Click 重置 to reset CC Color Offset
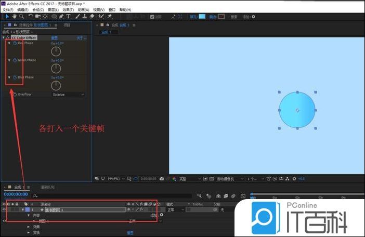365x237 pixels. [54, 38]
